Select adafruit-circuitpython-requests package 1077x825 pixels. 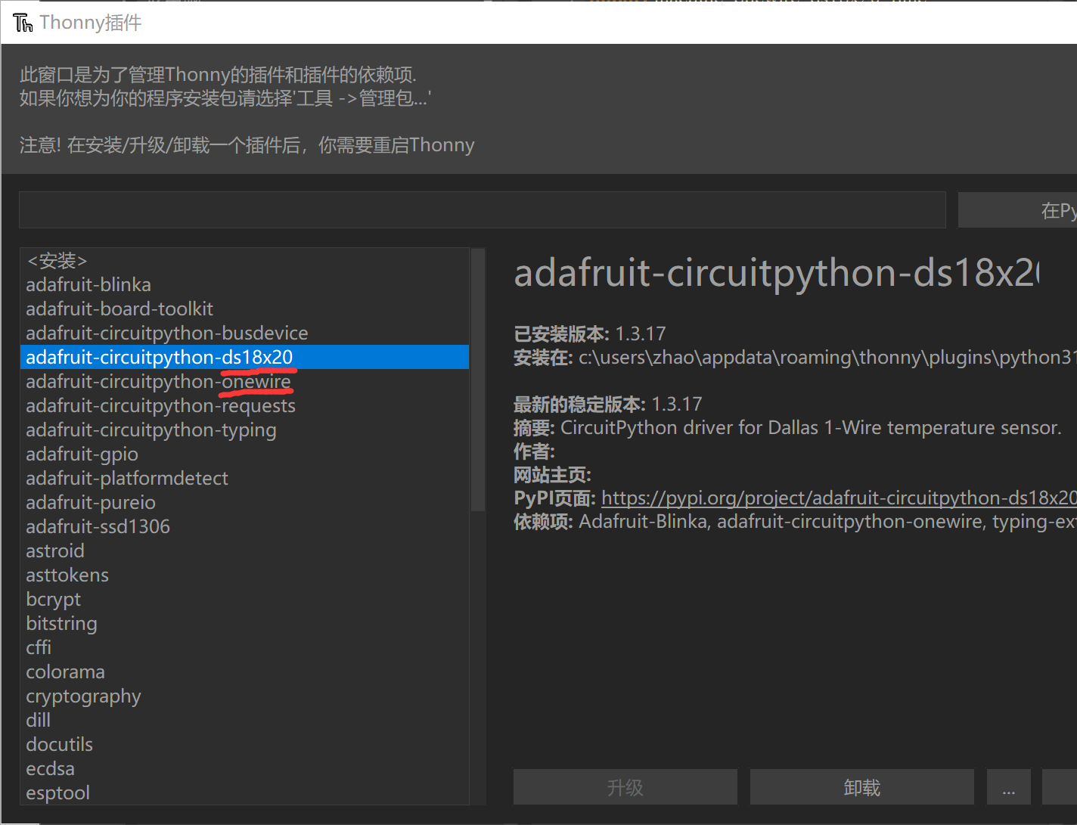pos(245,405)
